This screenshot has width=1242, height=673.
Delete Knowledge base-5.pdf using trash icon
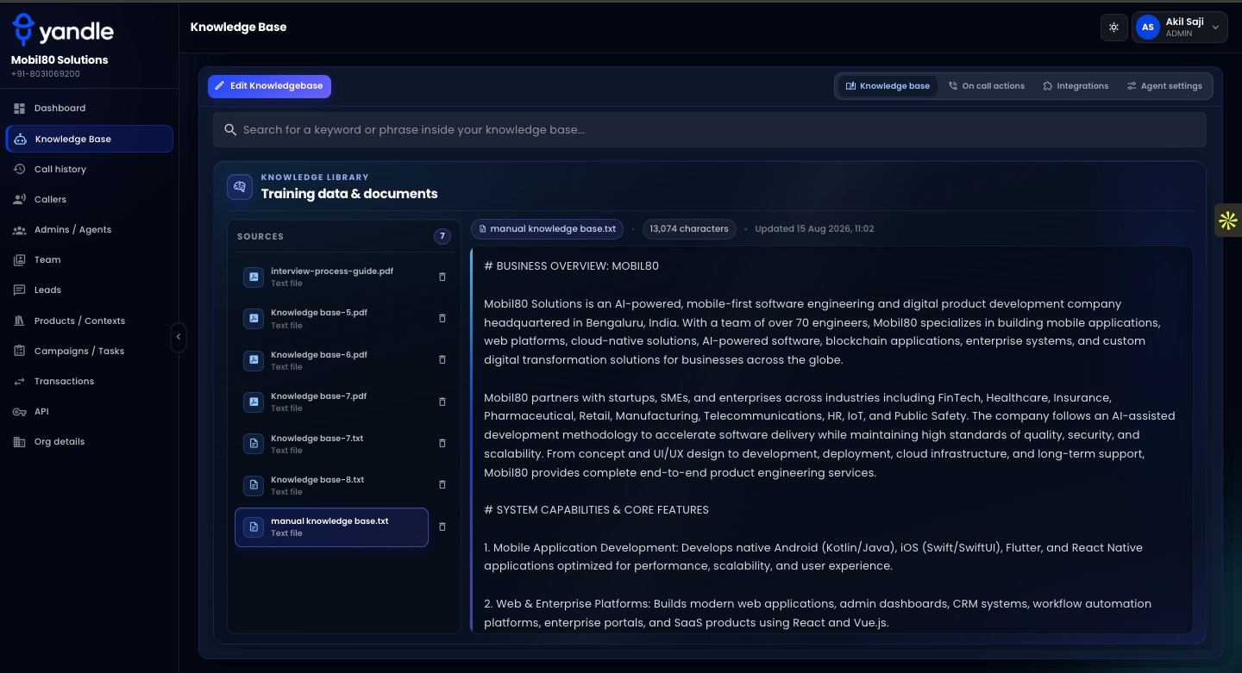[x=442, y=318]
